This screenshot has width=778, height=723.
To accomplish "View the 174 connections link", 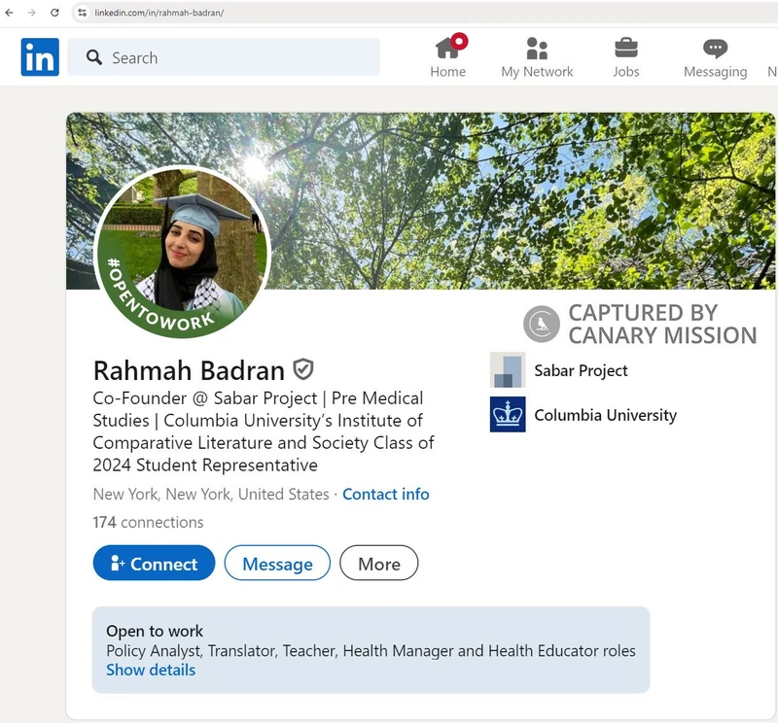I will (147, 523).
